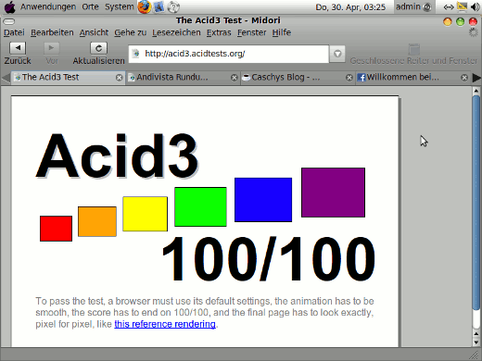The width and height of the screenshot is (482, 361).
Task: Click the vertical scrollbar thumb
Action: [476, 202]
